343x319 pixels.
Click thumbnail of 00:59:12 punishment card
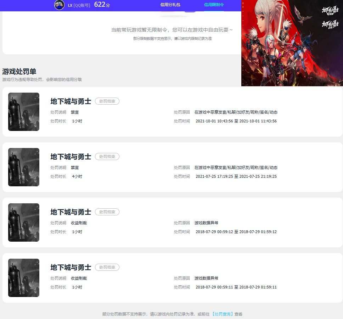[x=24, y=222]
